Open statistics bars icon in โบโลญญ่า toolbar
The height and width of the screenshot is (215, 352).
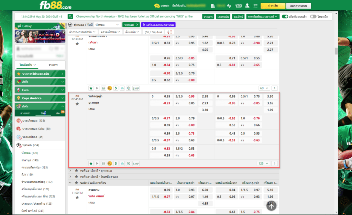click(122, 163)
